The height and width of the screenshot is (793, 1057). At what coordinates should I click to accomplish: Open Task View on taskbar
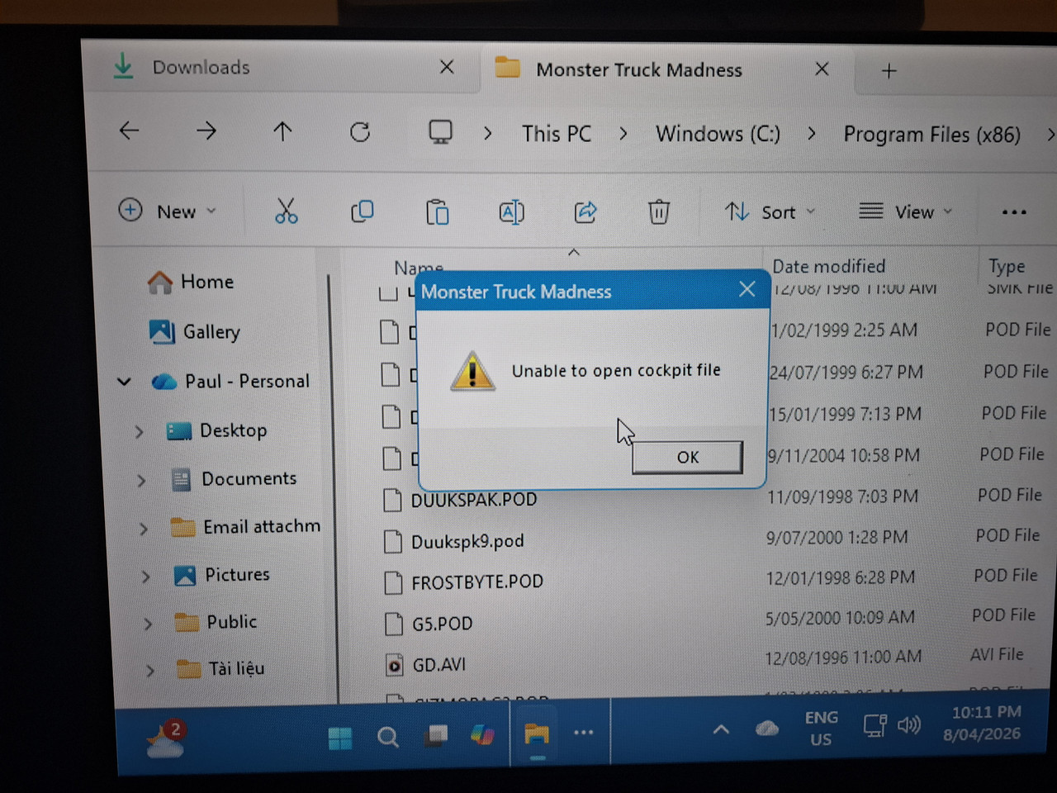435,735
